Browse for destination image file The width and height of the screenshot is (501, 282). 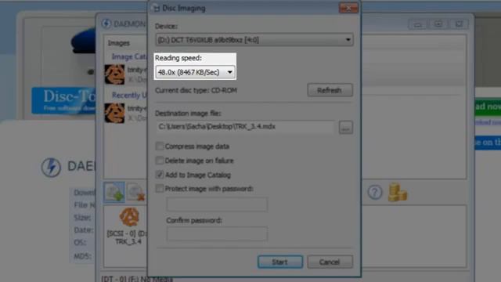point(345,127)
